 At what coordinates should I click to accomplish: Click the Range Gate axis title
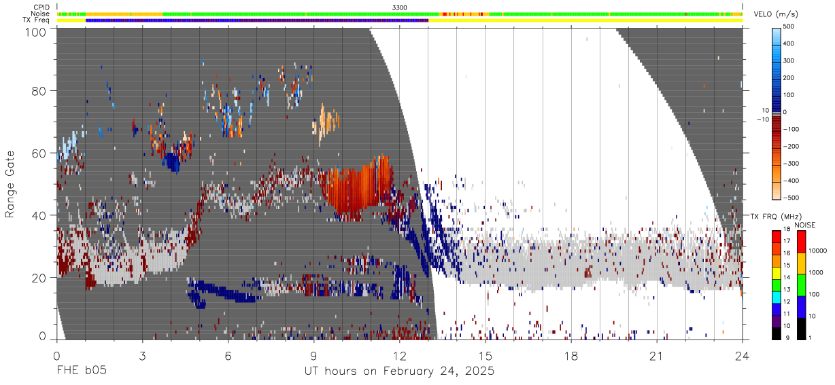click(x=10, y=184)
